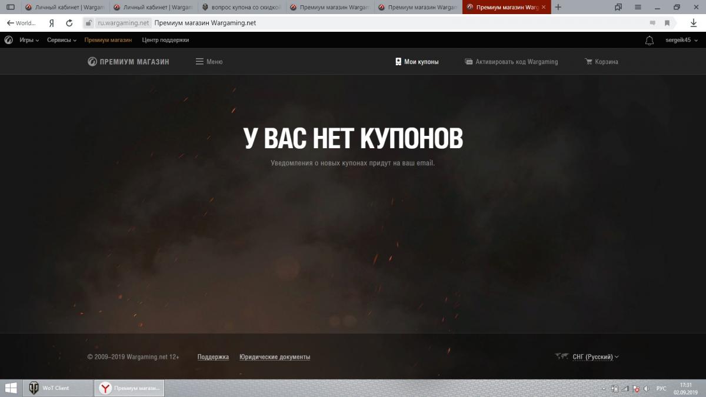Switch to the fifth tab, Премиум магазин Wargam
Viewport: 706px width, 397px height.
coord(418,7)
